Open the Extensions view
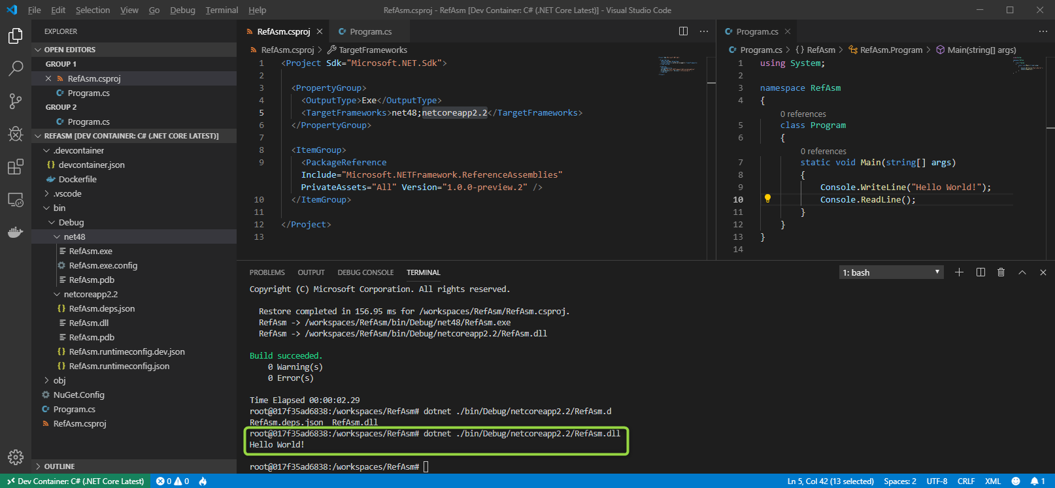Image resolution: width=1055 pixels, height=488 pixels. 16,167
